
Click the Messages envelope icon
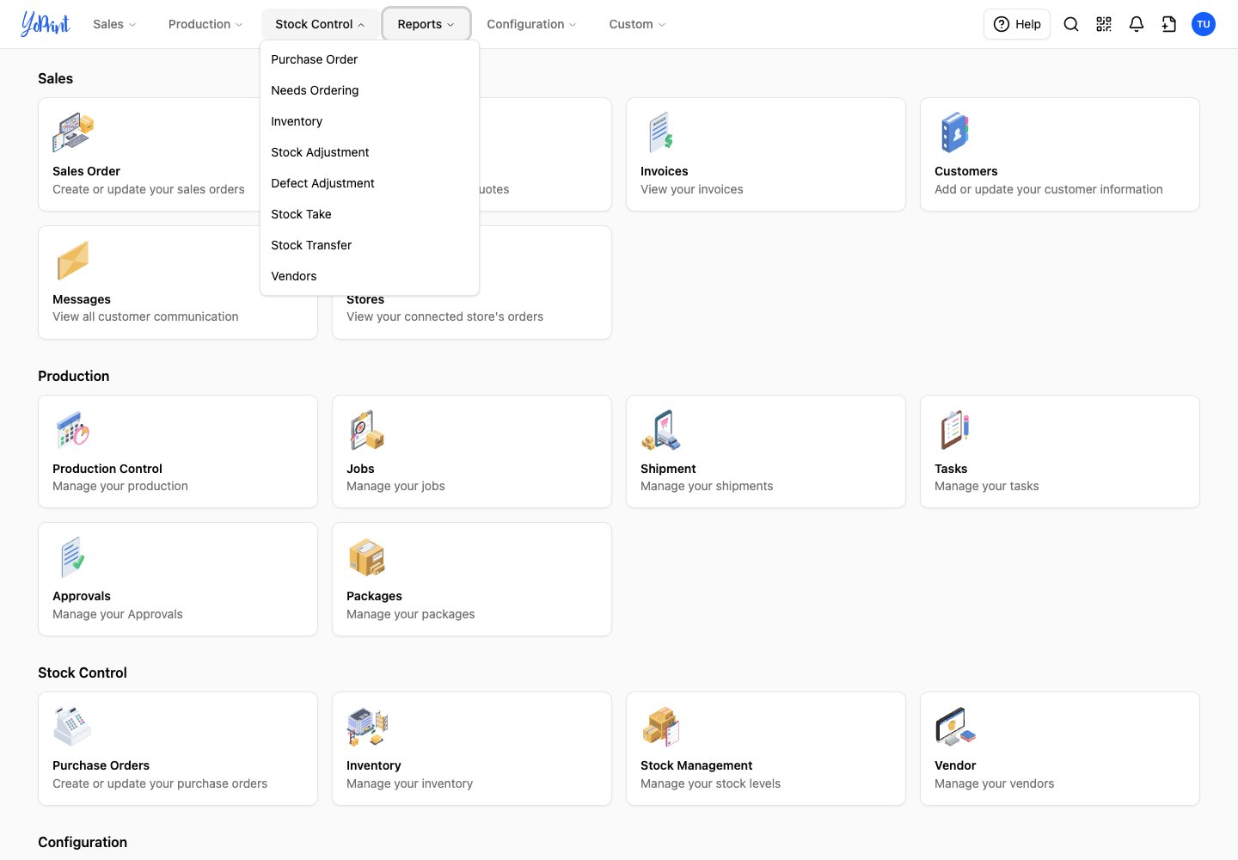coord(73,261)
